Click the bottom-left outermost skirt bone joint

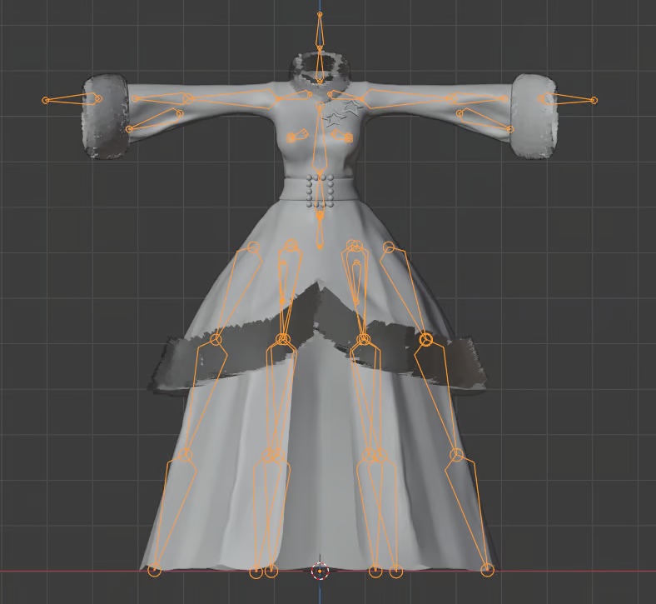tap(154, 570)
